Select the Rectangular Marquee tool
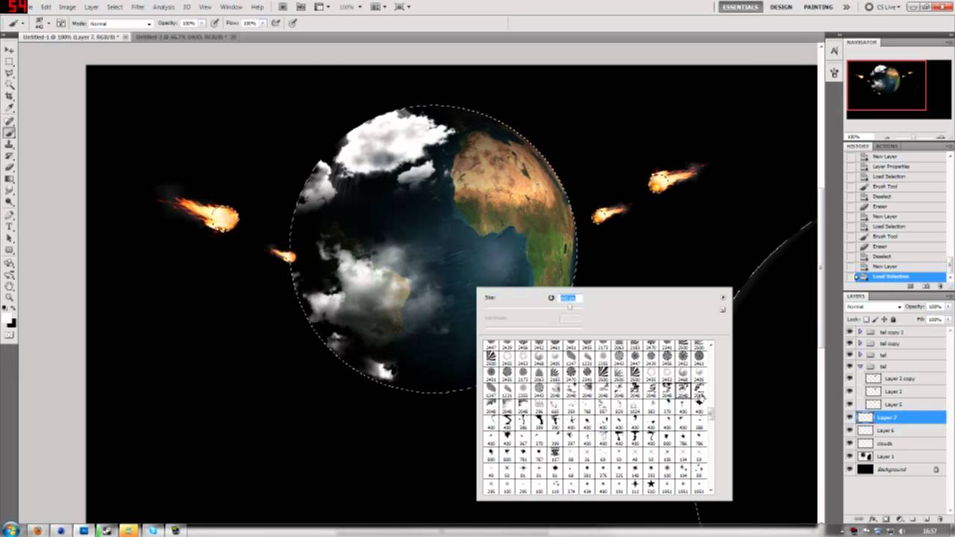This screenshot has height=537, width=955. (x=10, y=61)
